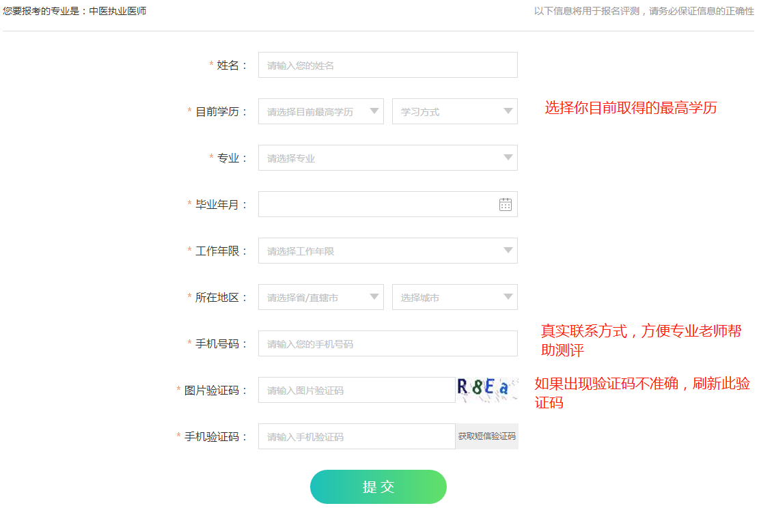The width and height of the screenshot is (759, 508).
Task: Click the dropdown arrow on 请选择专业
Action: pyautogui.click(x=508, y=158)
